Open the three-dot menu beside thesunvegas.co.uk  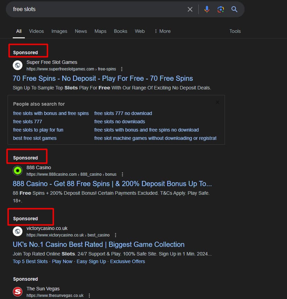point(89,296)
